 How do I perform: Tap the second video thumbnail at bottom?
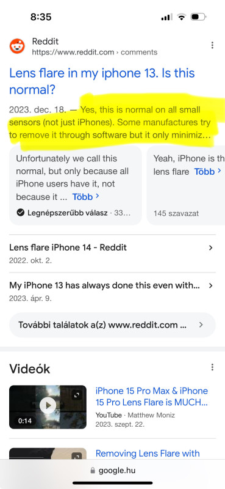pos(48,453)
